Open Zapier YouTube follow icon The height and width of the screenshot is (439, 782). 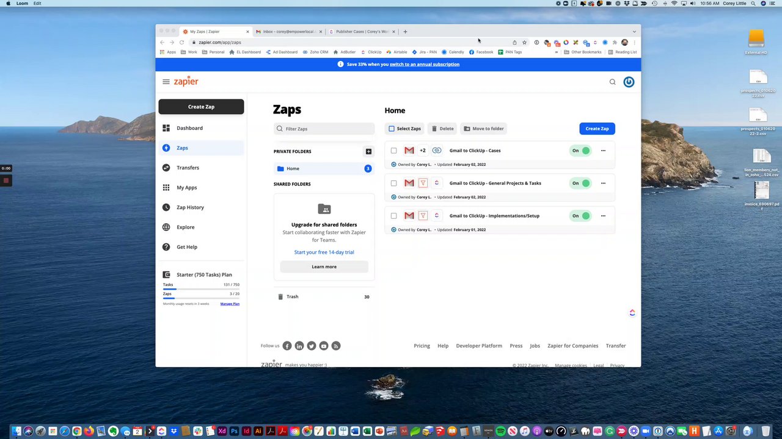coord(324,346)
